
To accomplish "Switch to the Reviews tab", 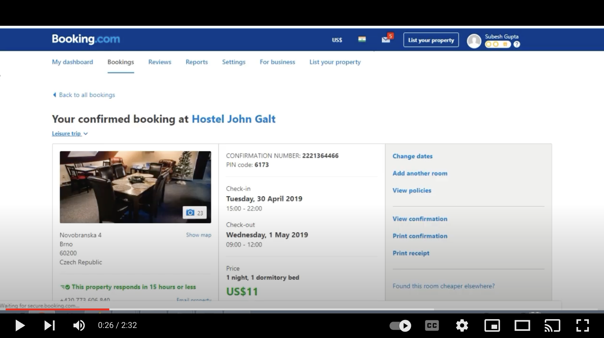I will pyautogui.click(x=160, y=62).
